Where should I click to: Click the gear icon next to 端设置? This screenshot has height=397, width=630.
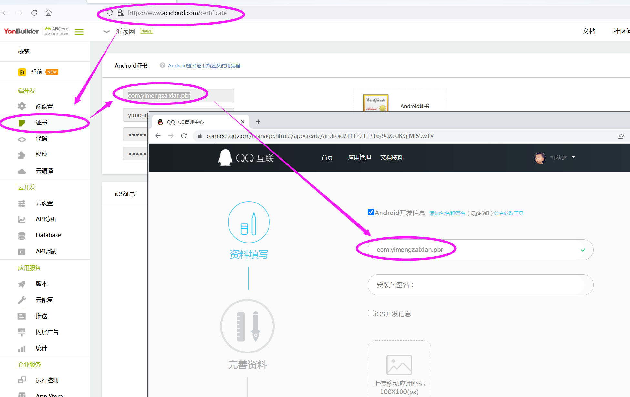coord(22,106)
